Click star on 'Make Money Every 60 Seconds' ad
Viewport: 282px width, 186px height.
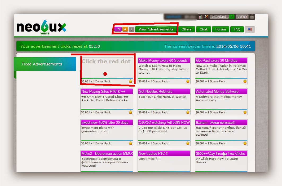188,81
